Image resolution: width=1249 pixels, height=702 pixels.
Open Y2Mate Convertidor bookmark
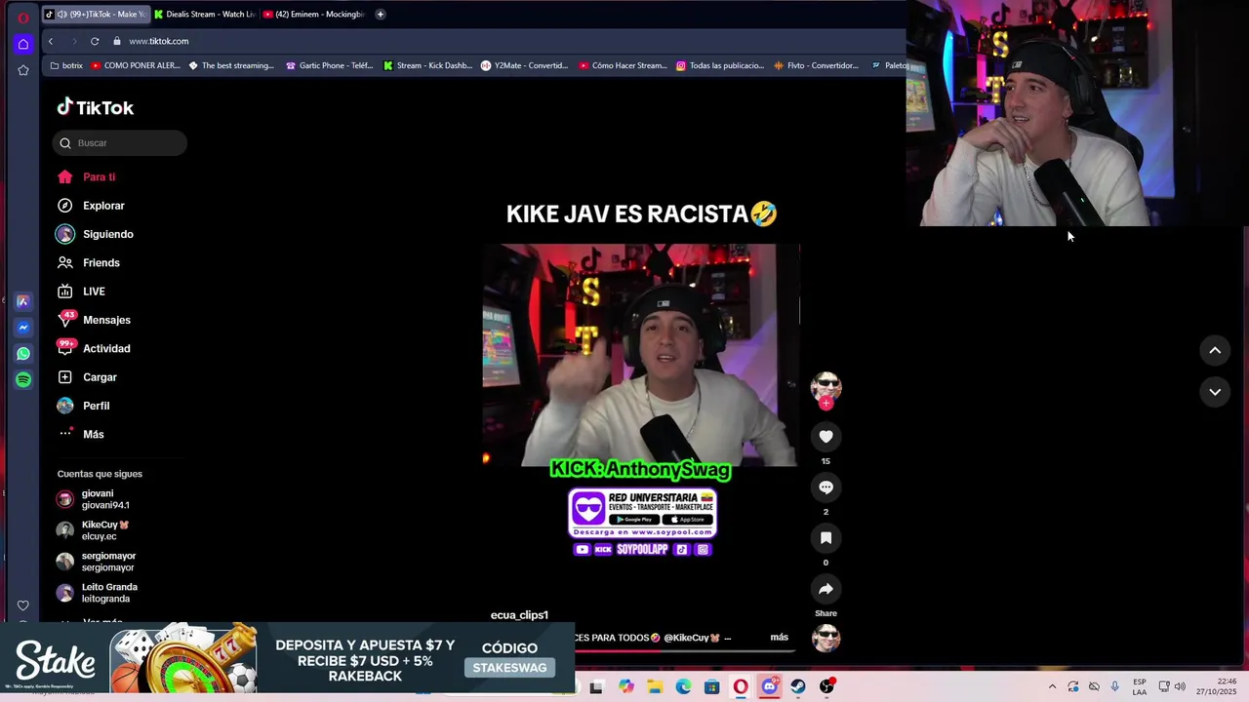tap(525, 65)
